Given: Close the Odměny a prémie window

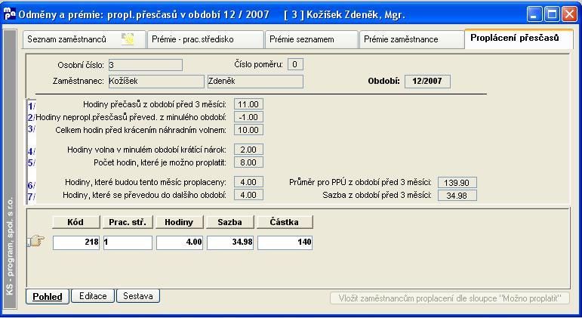Looking at the screenshot, I should tap(569, 14).
